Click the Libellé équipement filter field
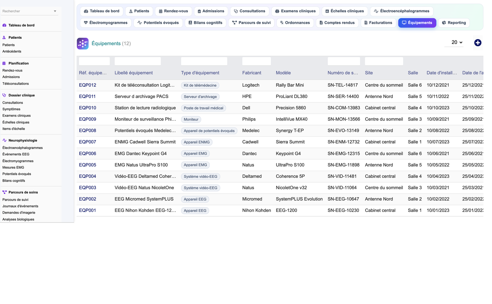Image resolution: width=492 pixels, height=304 pixels. [138, 61]
